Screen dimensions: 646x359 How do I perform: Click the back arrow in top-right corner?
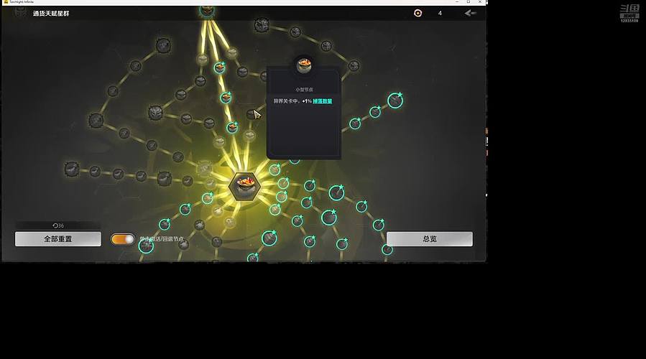[471, 13]
